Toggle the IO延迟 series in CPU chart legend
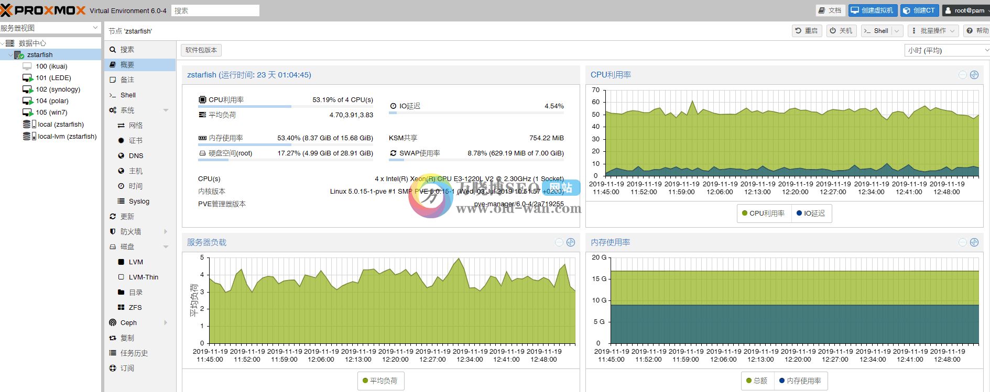 (x=810, y=214)
